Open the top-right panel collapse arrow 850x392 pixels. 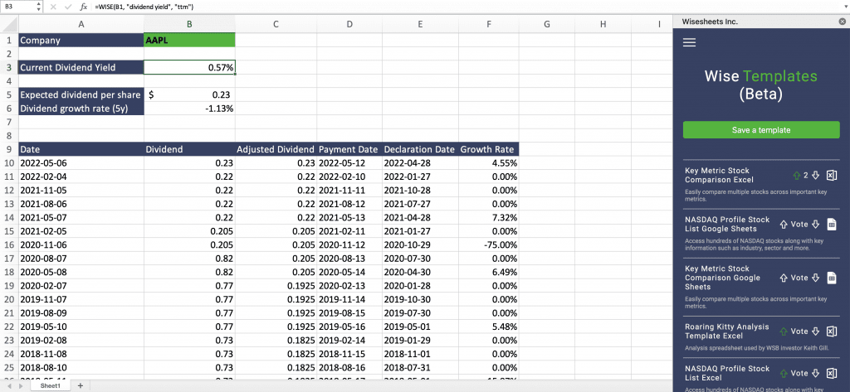(840, 7)
